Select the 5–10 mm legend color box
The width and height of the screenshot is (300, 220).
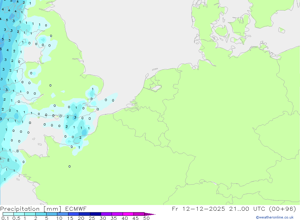pyautogui.click(x=52, y=214)
